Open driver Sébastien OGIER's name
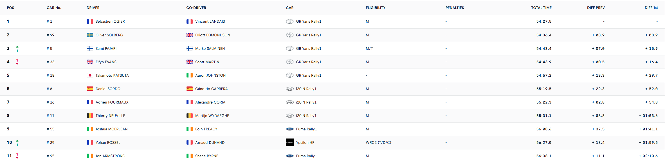 [110, 22]
